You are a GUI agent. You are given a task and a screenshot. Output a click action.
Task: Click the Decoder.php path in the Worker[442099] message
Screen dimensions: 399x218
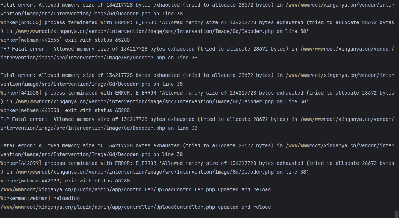pos(144,172)
